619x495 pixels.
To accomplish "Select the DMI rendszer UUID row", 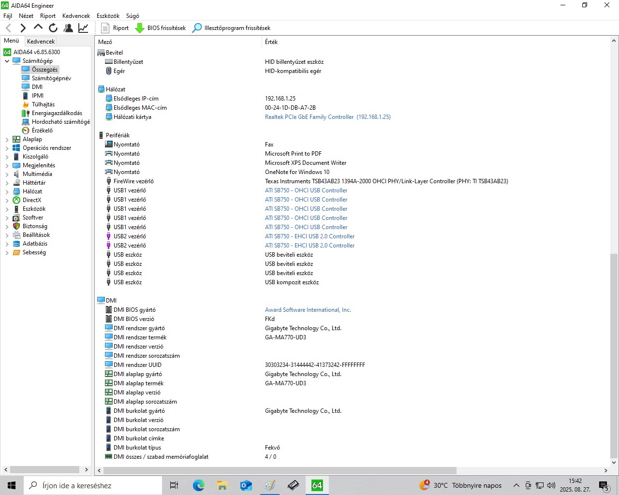I will [x=352, y=365].
